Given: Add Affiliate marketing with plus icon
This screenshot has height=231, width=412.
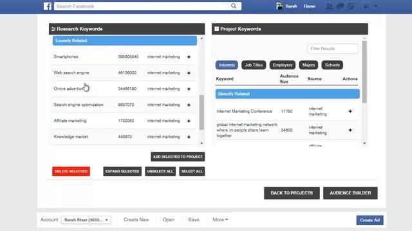Looking at the screenshot, I should [189, 121].
